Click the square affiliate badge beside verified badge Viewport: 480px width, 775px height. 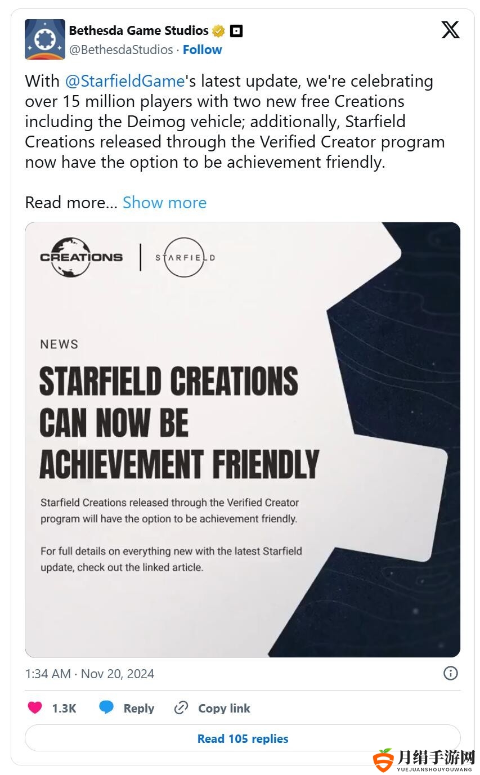tap(236, 31)
